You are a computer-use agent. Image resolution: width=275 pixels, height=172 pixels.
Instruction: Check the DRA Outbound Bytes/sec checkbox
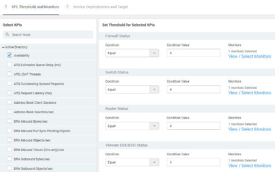tap(9, 159)
